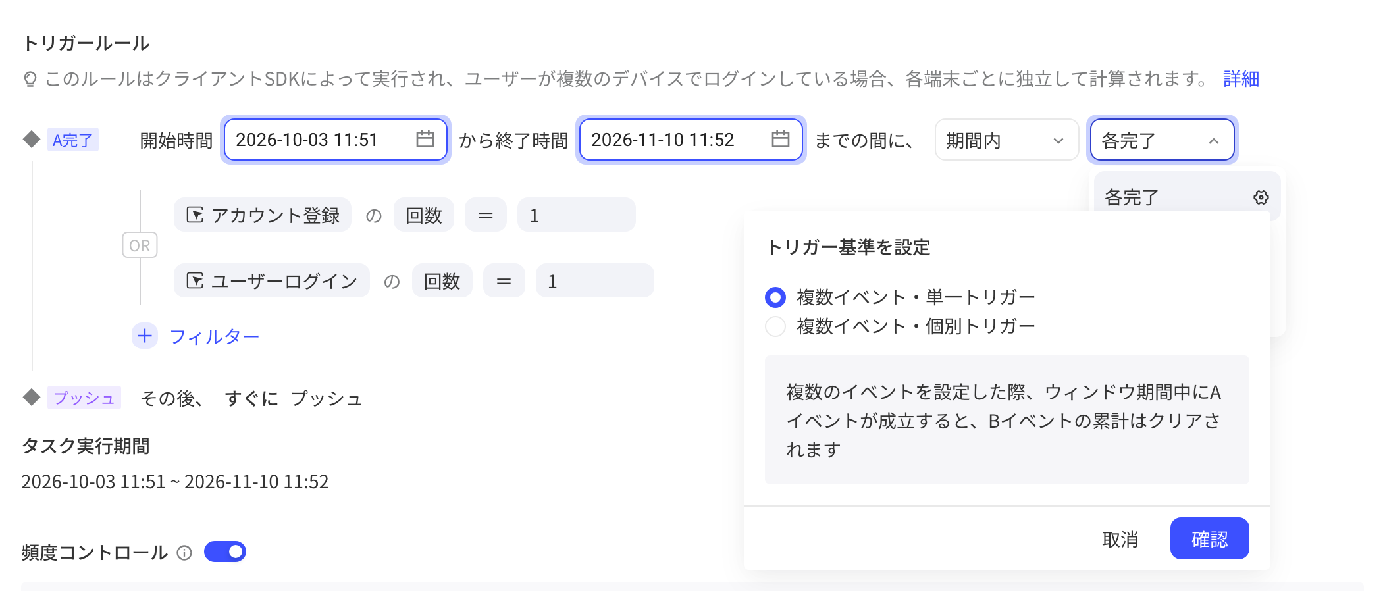This screenshot has height=591, width=1385.
Task: Turn off the 頻度コントロール switch
Action: tap(225, 552)
